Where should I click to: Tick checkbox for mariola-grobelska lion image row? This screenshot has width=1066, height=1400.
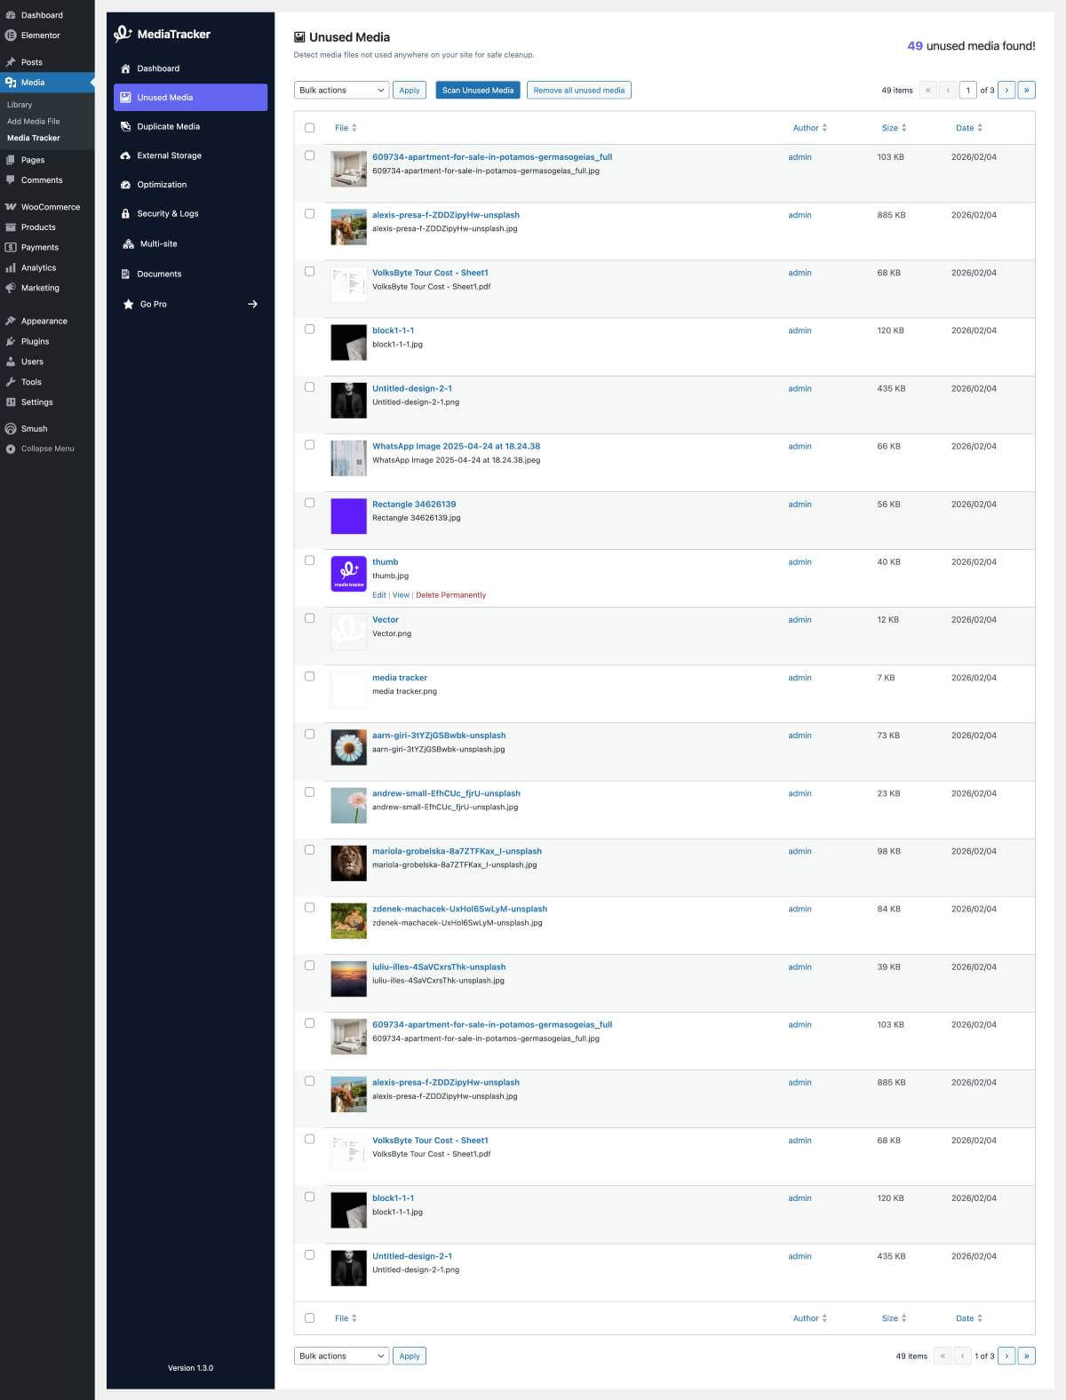[x=309, y=849]
